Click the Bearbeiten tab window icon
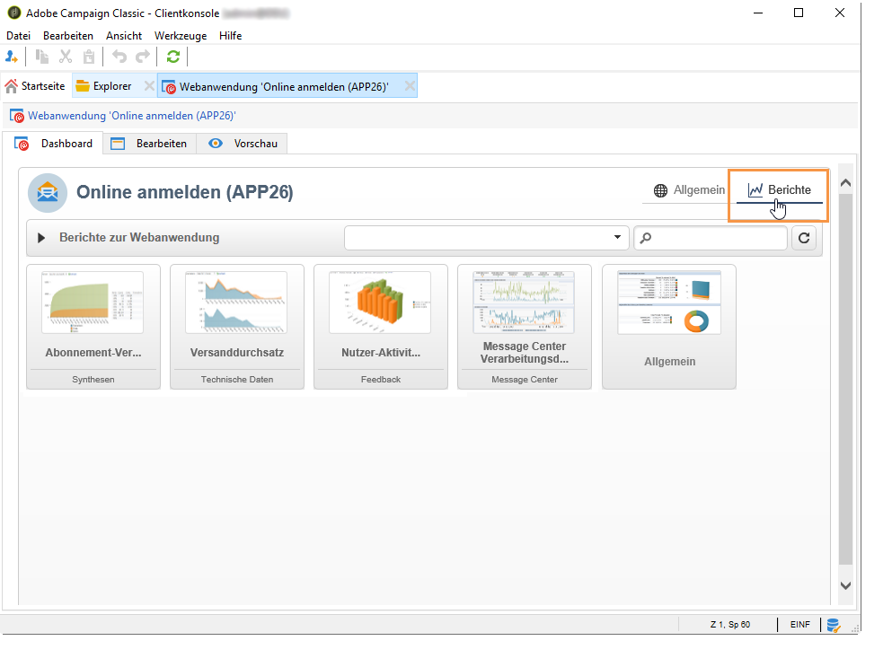Viewport: 892px width, 667px height. tap(118, 144)
